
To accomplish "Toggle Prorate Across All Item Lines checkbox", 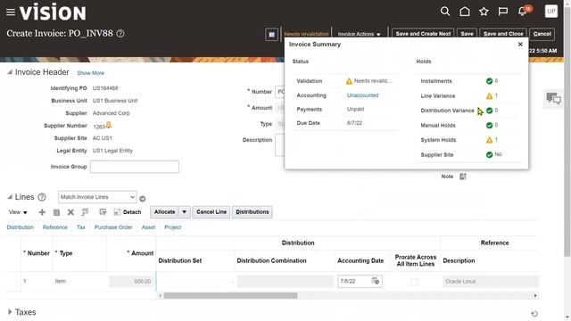I will click(x=414, y=282).
